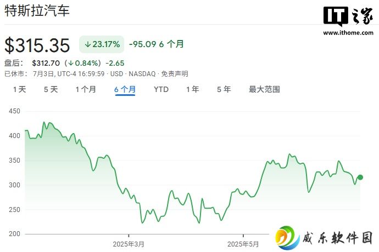The image size is (379, 252).
Task: Select the 1 年 time range tab
Action: coord(193,89)
